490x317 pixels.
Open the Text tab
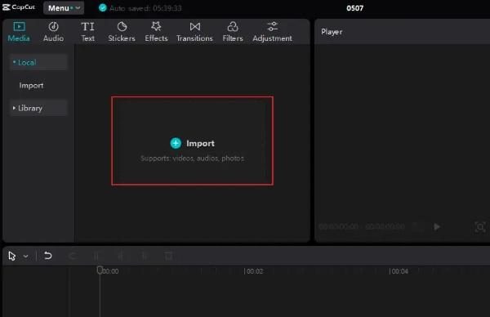(x=88, y=32)
